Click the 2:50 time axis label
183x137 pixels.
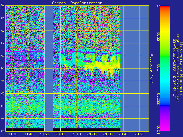click(x=140, y=134)
